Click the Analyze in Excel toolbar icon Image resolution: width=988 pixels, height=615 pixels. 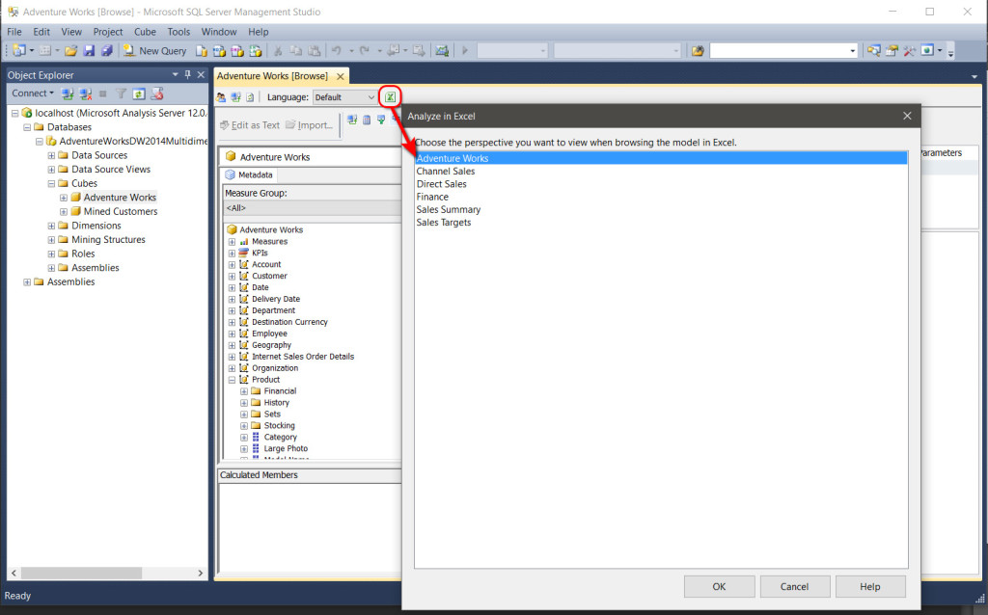click(x=390, y=96)
